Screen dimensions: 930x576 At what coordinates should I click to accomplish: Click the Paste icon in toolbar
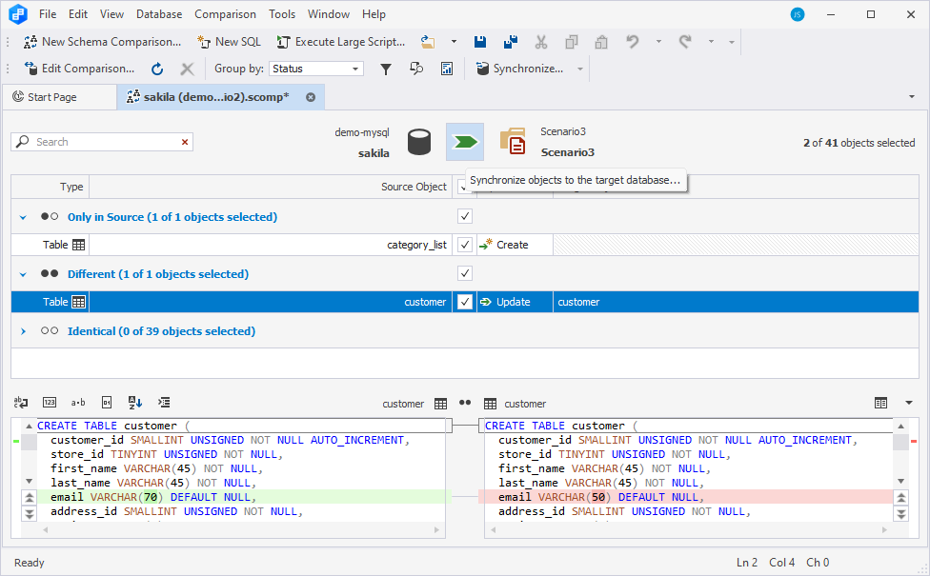point(601,42)
